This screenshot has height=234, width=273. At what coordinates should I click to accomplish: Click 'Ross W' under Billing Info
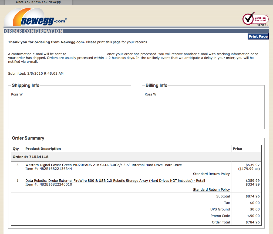[150, 94]
